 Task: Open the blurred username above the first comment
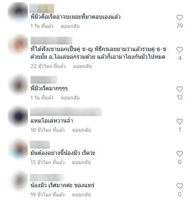click(42, 8)
